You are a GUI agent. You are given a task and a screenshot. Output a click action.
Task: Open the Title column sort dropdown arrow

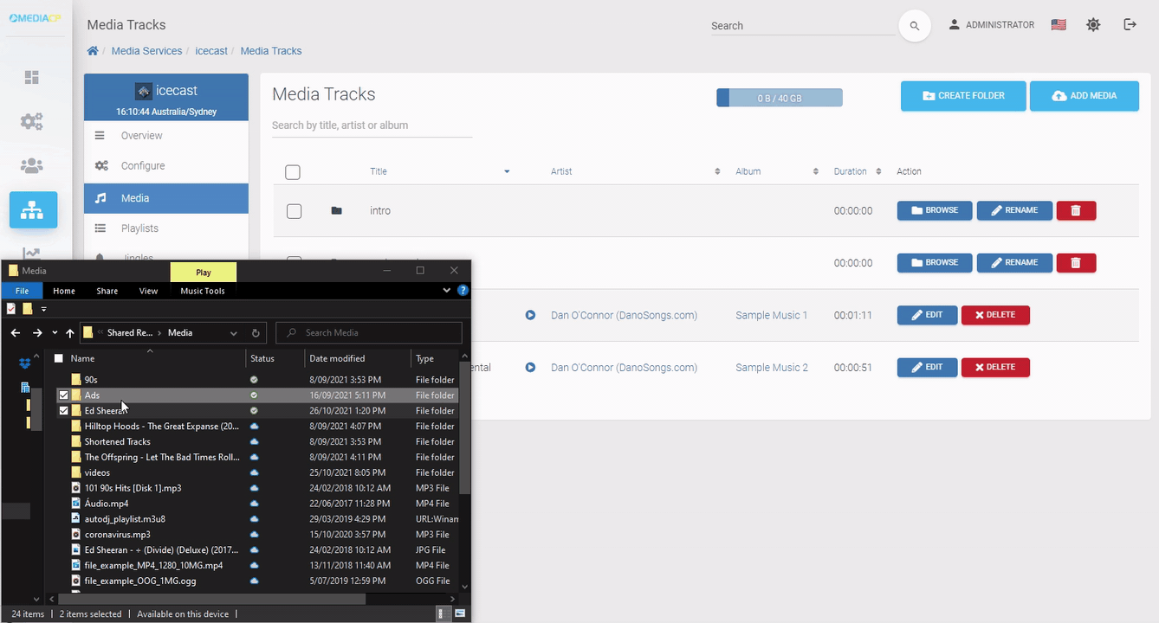pyautogui.click(x=507, y=171)
